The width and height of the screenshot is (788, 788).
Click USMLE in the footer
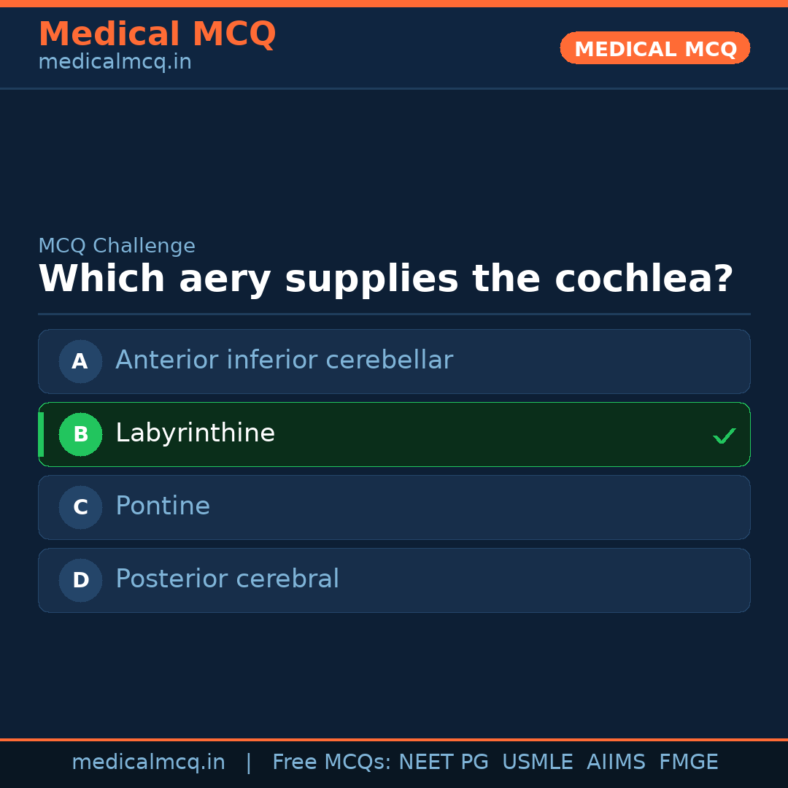coord(538,761)
